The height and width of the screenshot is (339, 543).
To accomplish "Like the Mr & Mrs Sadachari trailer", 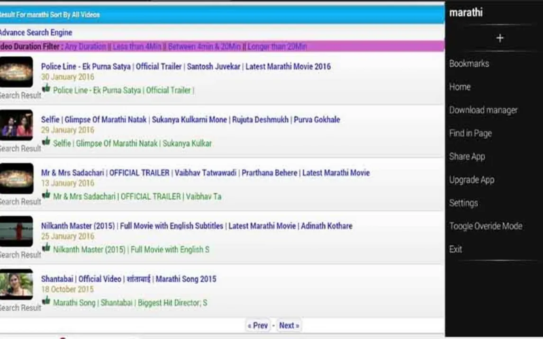I will click(46, 195).
